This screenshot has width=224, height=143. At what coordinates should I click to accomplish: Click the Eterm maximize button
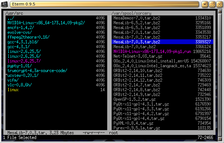[x=212, y=4]
